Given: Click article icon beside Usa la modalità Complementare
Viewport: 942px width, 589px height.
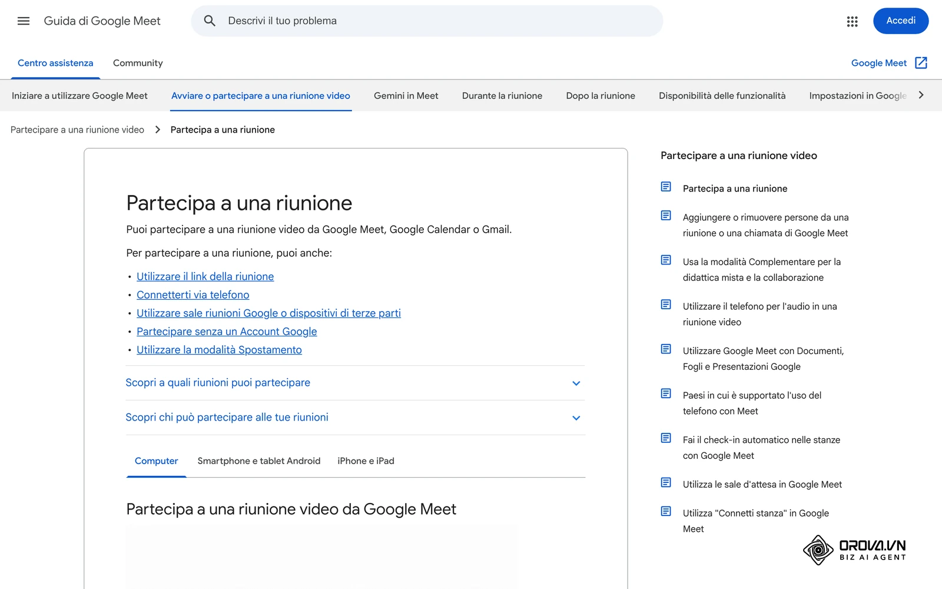Looking at the screenshot, I should [666, 260].
